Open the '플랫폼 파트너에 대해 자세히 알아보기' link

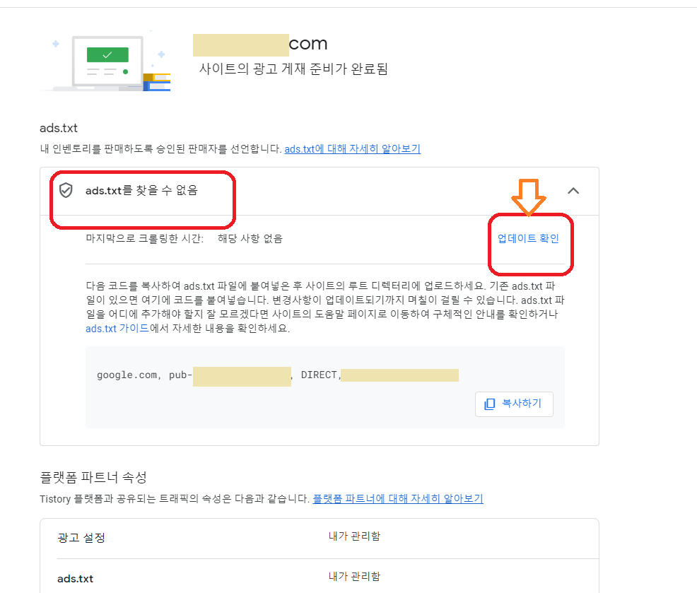point(399,498)
